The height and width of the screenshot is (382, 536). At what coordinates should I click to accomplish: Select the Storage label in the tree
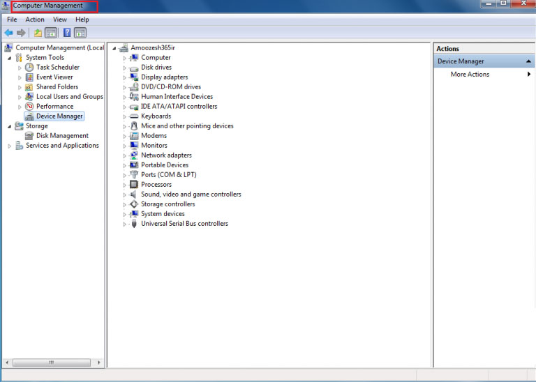point(37,126)
